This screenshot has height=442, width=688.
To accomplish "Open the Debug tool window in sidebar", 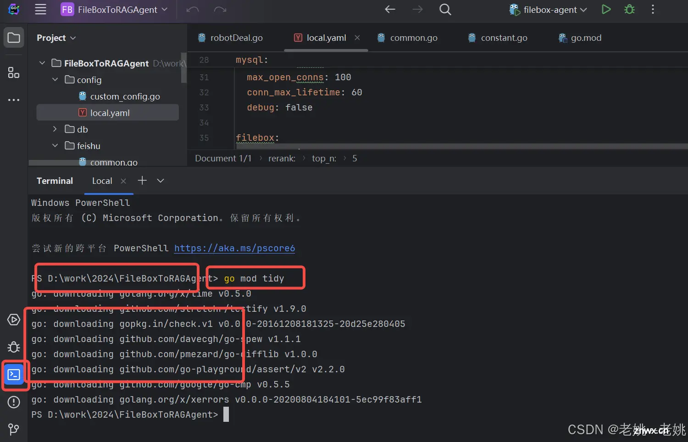I will [14, 347].
